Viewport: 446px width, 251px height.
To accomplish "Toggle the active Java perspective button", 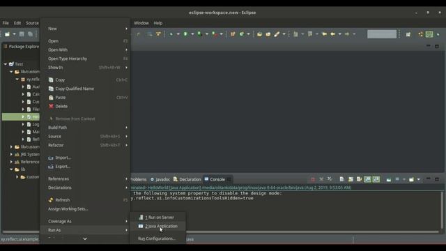I will click(x=429, y=34).
